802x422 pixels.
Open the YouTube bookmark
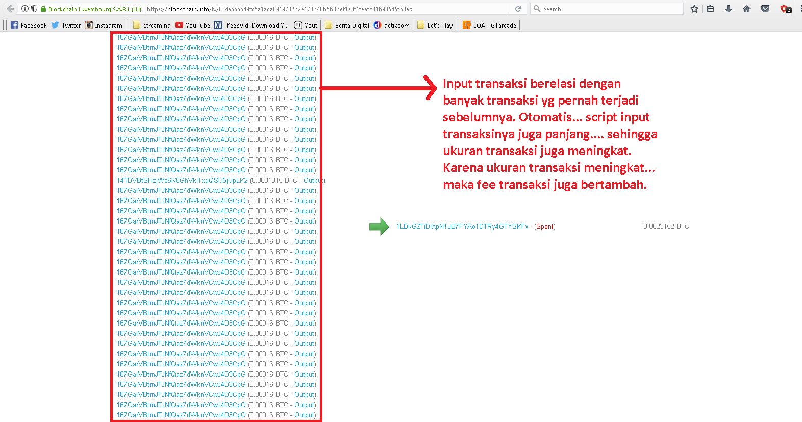point(192,25)
